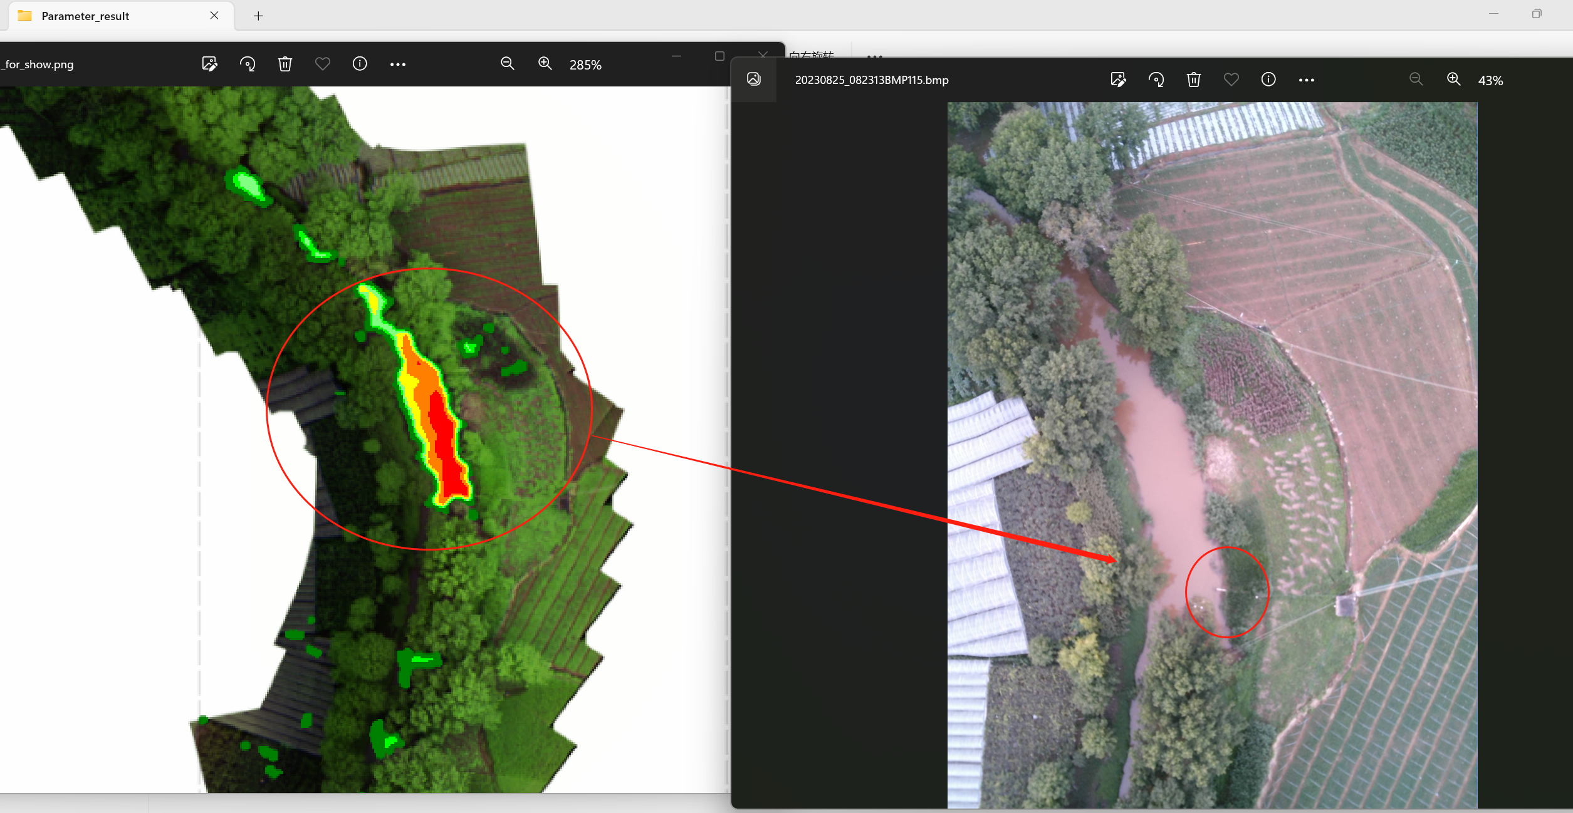Screen dimensions: 1573x813
Task: Delete the BMP115.bmp image with trash icon
Action: [x=1194, y=80]
